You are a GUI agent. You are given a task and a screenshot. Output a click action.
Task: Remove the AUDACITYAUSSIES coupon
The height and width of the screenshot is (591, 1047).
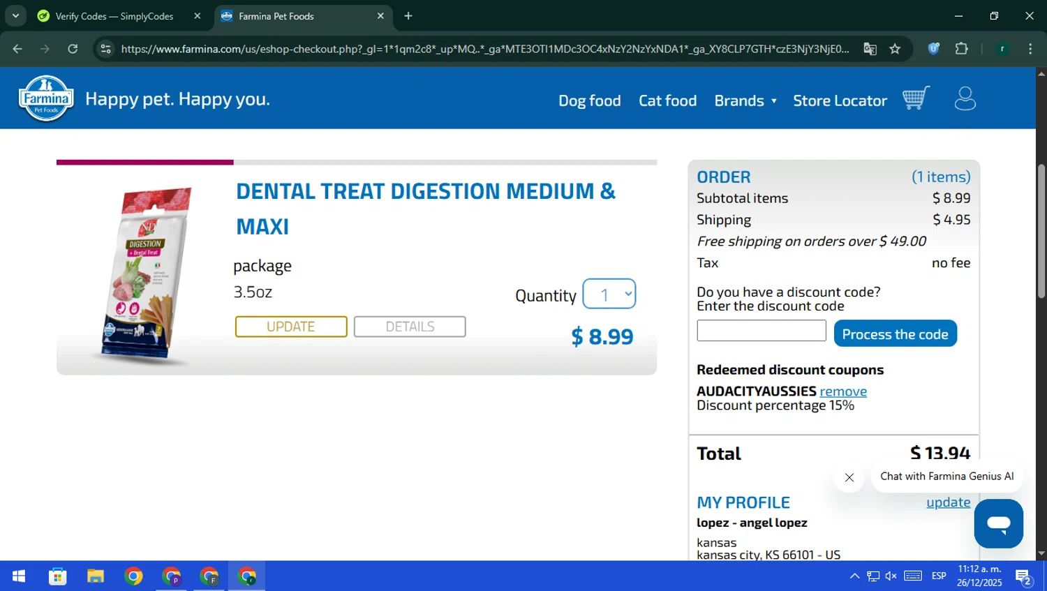tap(843, 391)
